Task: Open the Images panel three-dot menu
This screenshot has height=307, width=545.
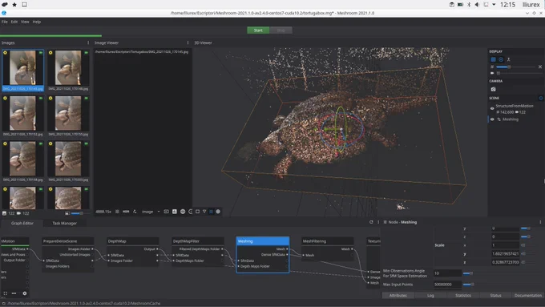Action: pos(88,42)
